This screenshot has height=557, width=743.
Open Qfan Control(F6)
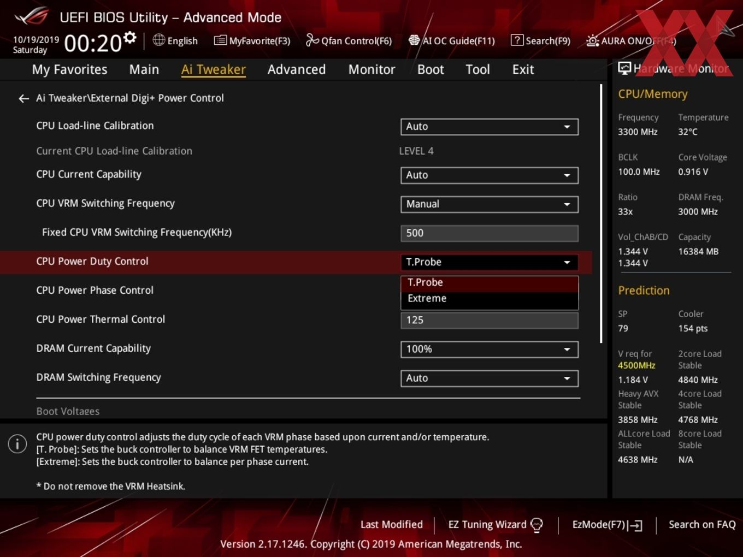click(349, 40)
